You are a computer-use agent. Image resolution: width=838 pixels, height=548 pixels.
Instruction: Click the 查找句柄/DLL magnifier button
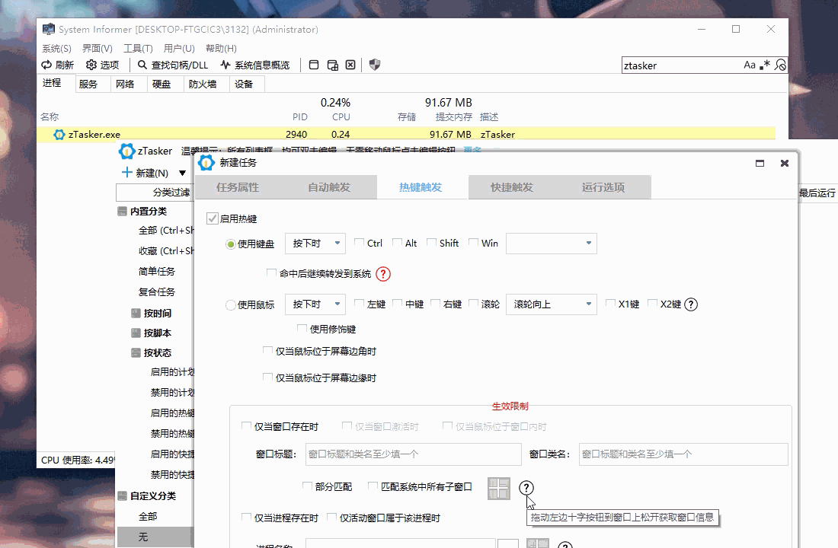(x=142, y=65)
